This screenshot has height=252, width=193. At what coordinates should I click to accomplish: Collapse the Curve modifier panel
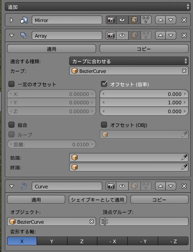11,186
